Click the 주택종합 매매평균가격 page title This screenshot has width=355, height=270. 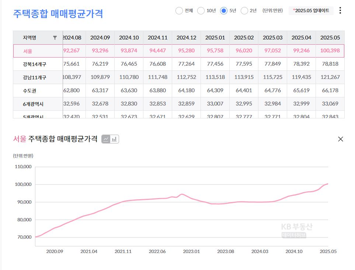pyautogui.click(x=58, y=14)
